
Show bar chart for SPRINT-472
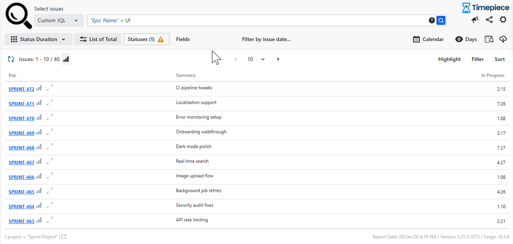click(x=39, y=88)
